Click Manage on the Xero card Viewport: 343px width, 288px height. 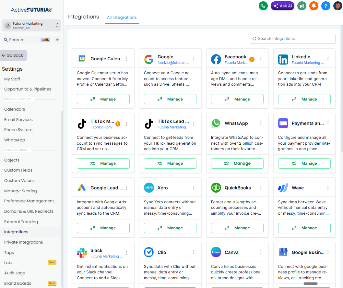click(x=170, y=228)
